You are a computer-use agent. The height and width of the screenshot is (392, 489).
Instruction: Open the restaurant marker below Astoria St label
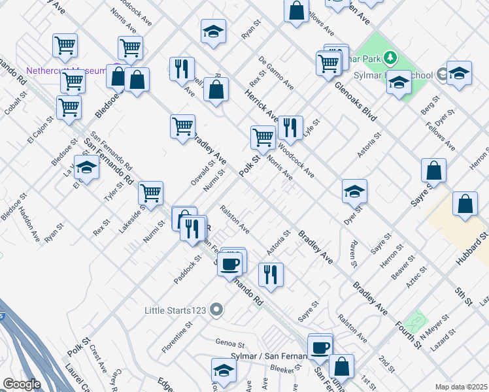coord(271,276)
